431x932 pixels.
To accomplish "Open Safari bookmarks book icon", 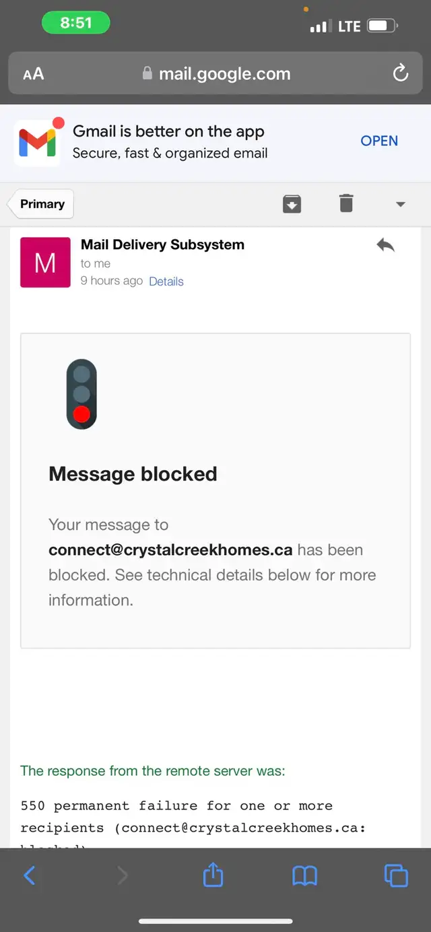I will (x=304, y=875).
